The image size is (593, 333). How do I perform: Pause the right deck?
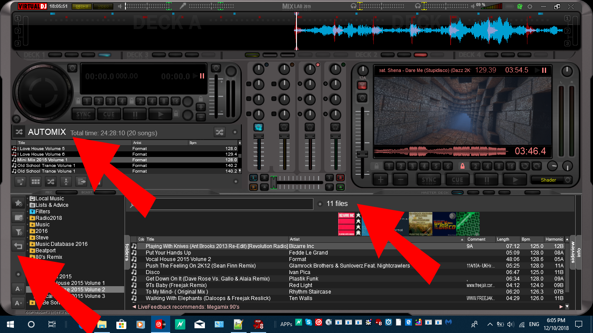(x=486, y=180)
